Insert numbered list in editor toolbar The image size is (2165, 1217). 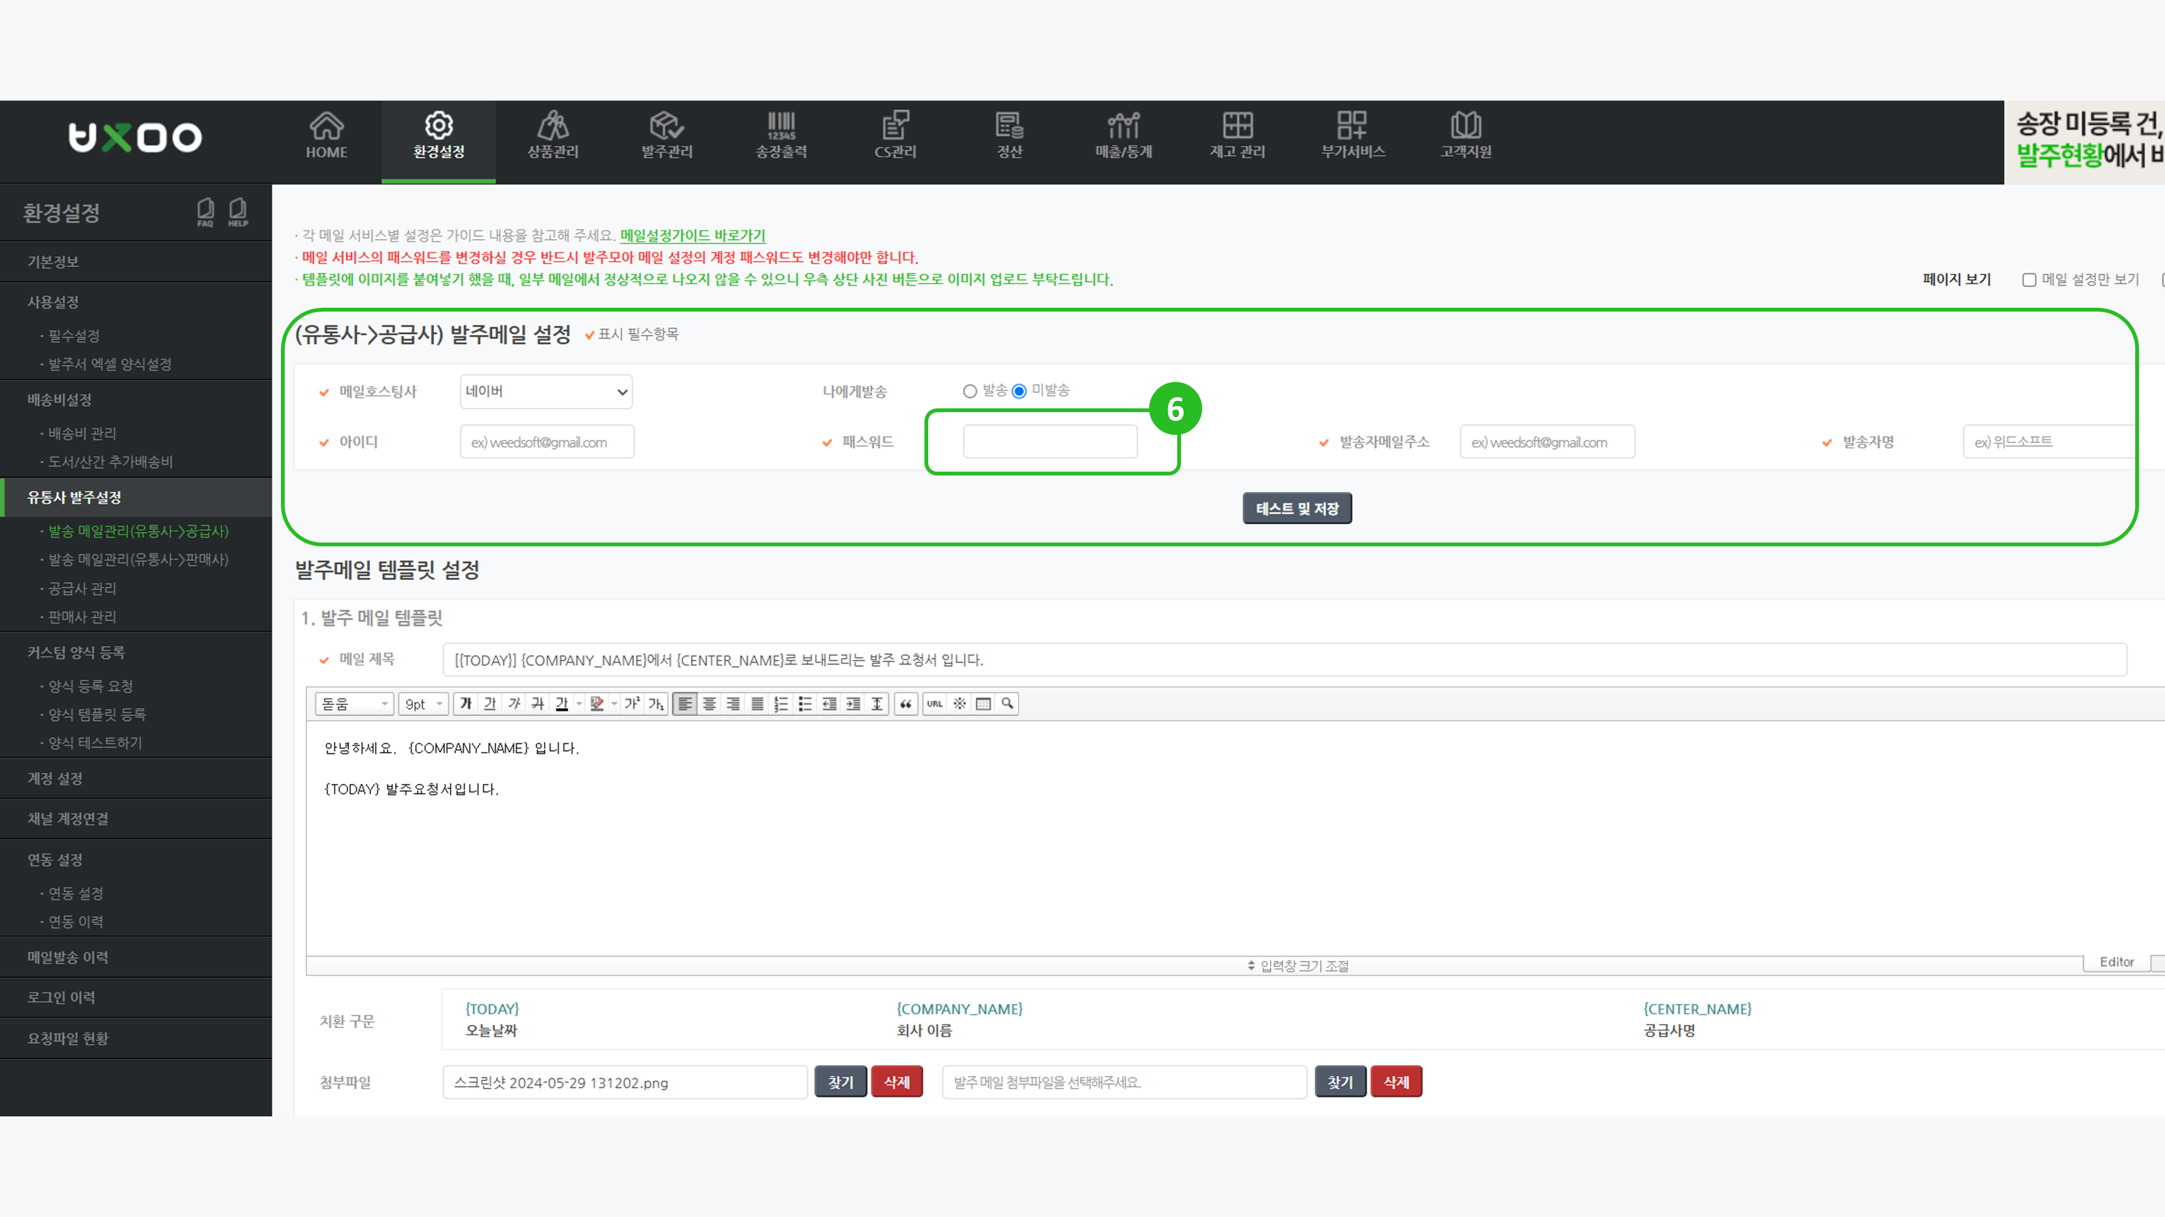click(781, 704)
